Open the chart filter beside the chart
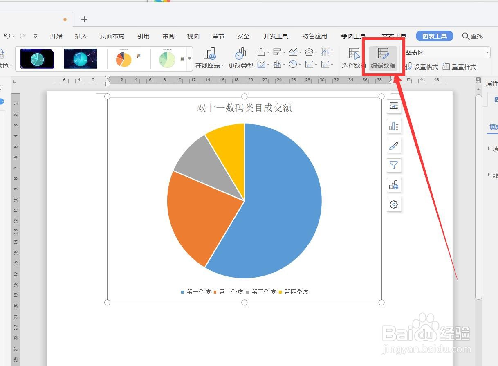 [x=393, y=165]
